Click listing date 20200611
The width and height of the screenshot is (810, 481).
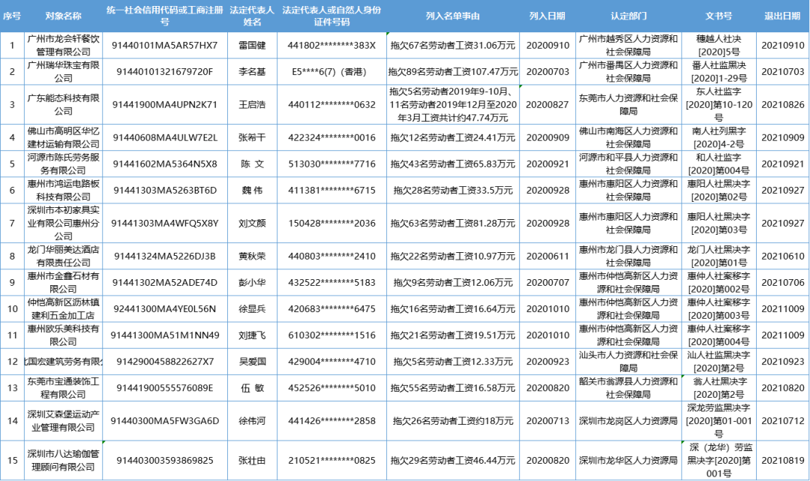click(x=547, y=256)
